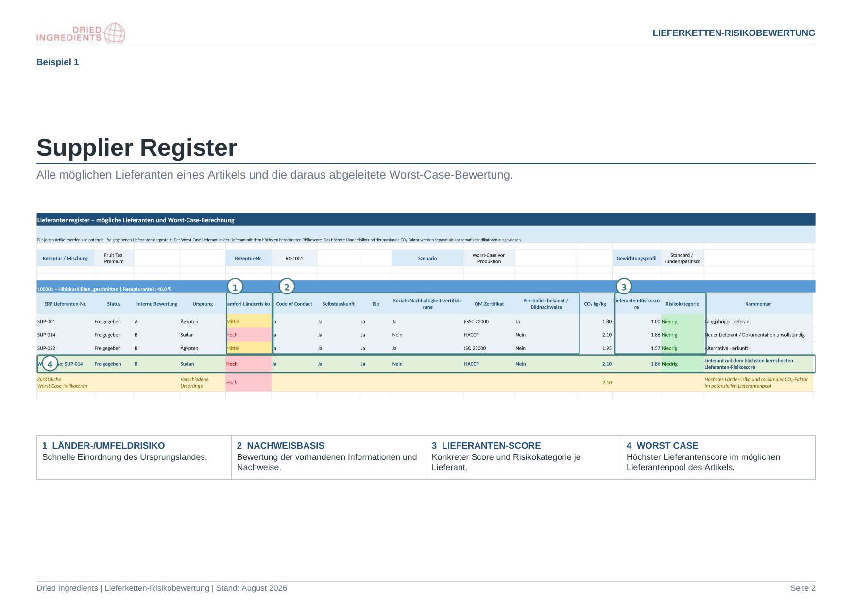Click the 'Rezeptur / Mischung' label cell
852x602 pixels.
[65, 258]
